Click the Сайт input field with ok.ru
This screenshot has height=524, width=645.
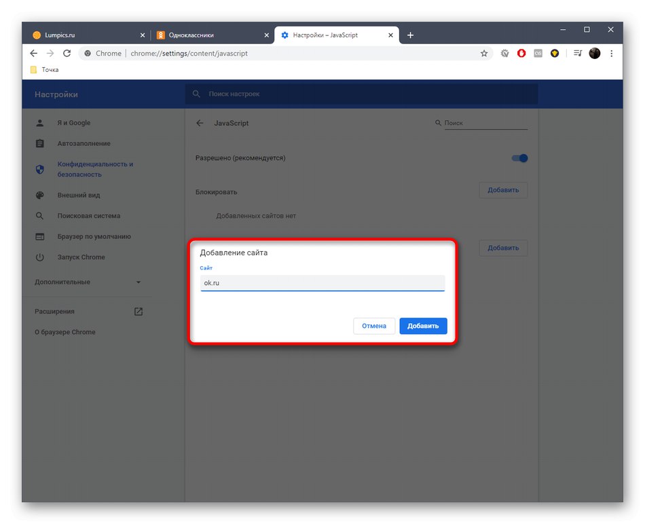(322, 283)
